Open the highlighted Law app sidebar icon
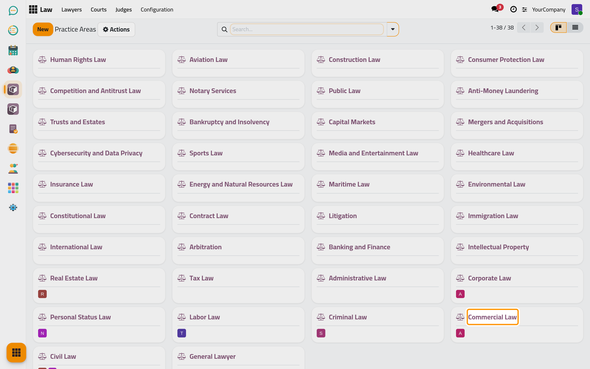 [13, 89]
